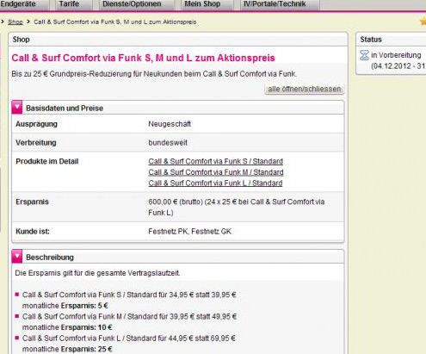Viewport: 426px width, 354px height.
Task: Open Call & Surf Comfort via Funk S / Standard link
Action: [x=216, y=161]
